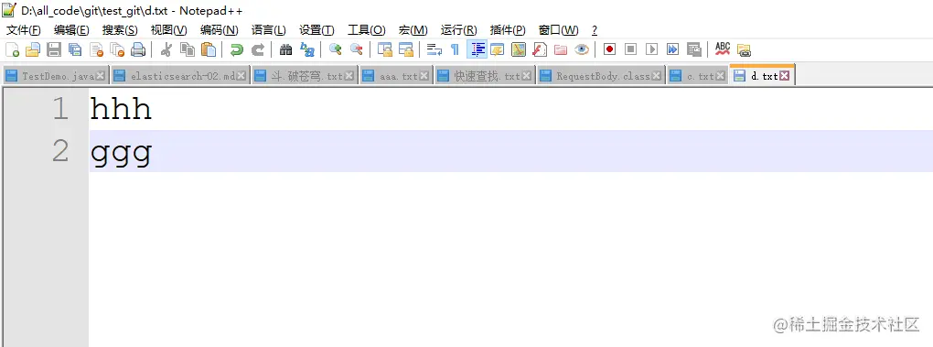Undo with the green arrow icon
The width and height of the screenshot is (933, 347).
[237, 49]
